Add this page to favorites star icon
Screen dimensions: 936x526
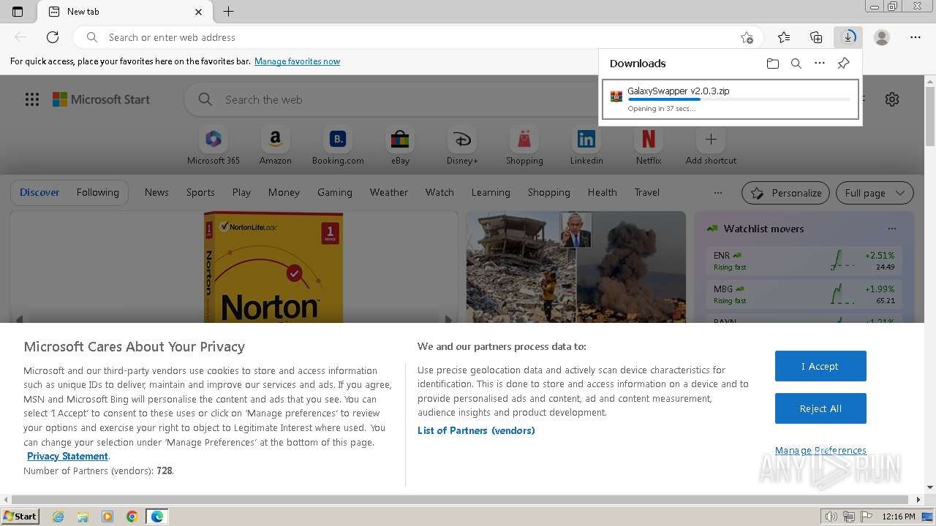click(746, 37)
